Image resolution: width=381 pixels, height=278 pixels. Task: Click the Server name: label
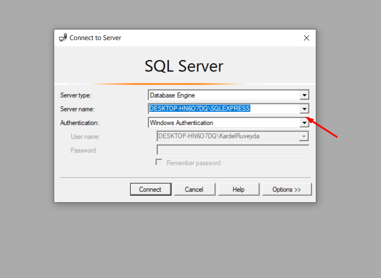tap(78, 109)
